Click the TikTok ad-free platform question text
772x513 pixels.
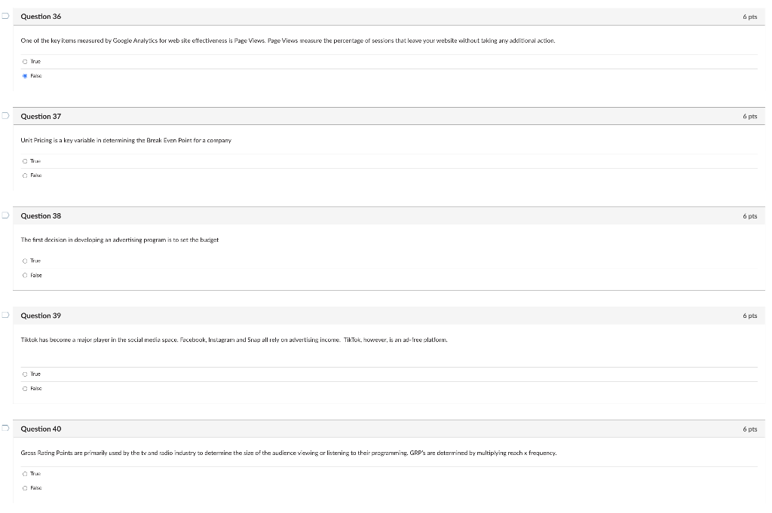pyautogui.click(x=234, y=340)
